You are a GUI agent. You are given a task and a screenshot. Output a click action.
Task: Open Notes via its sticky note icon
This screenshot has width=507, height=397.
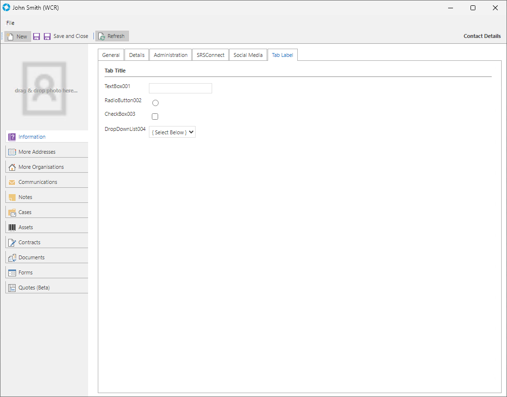tap(12, 197)
